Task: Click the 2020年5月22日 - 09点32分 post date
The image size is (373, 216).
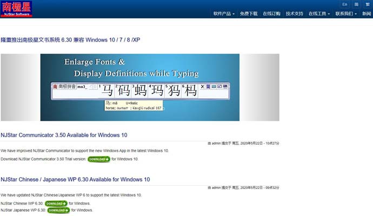Action: (260, 188)
